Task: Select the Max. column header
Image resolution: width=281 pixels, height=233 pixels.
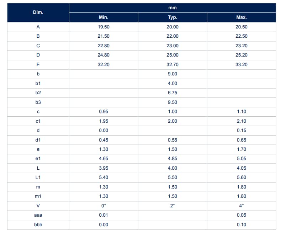Action: (x=242, y=17)
